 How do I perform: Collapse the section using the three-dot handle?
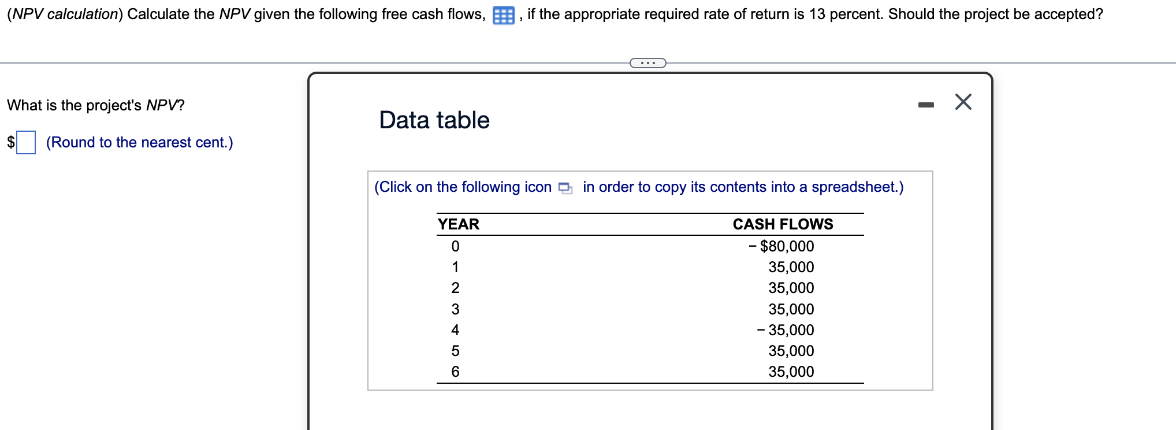[647, 62]
